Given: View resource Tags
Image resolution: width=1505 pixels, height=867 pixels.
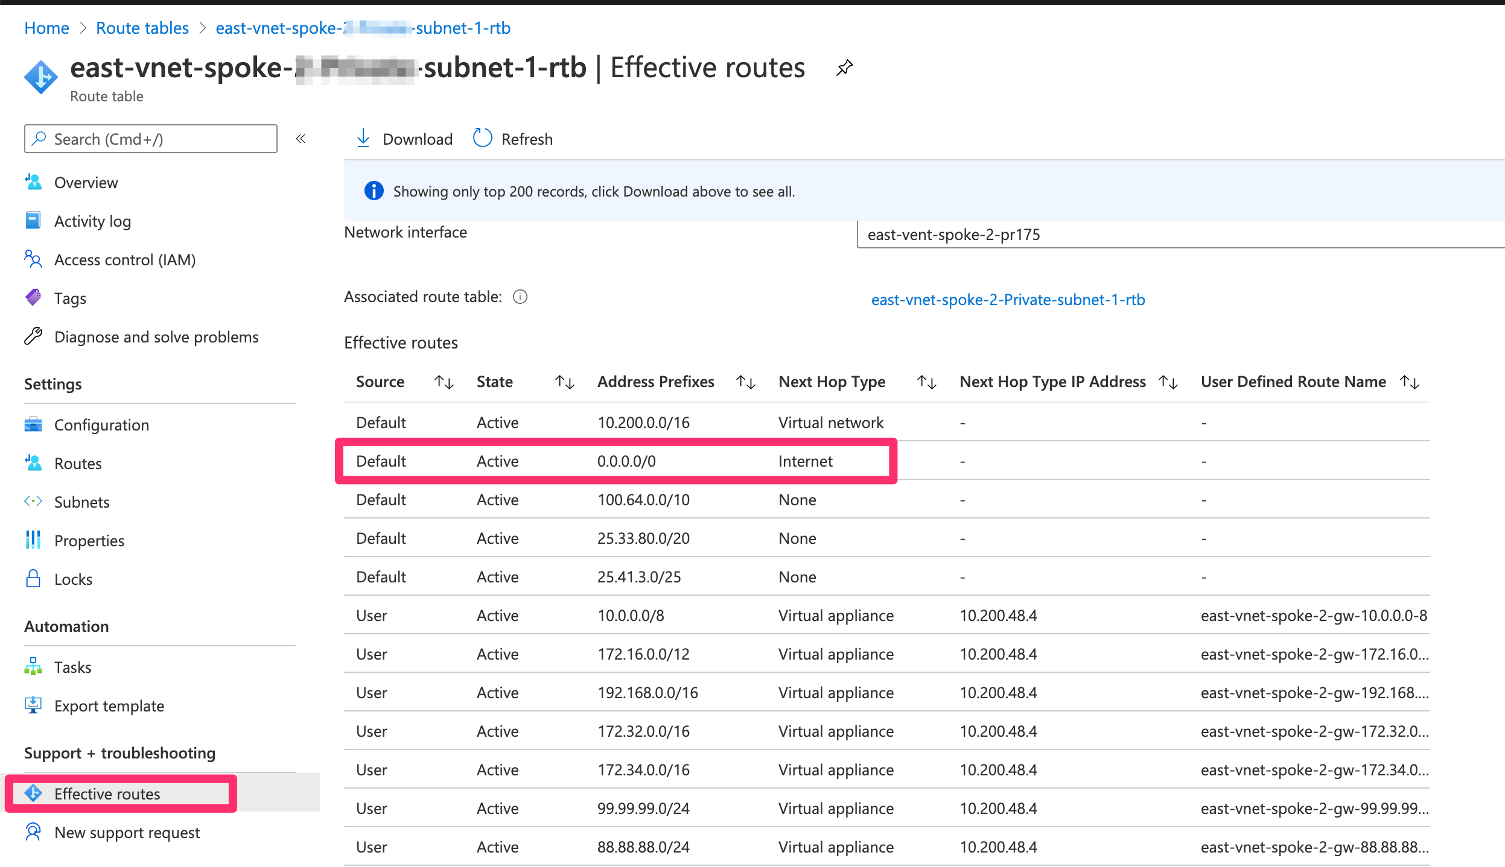Looking at the screenshot, I should pos(70,298).
